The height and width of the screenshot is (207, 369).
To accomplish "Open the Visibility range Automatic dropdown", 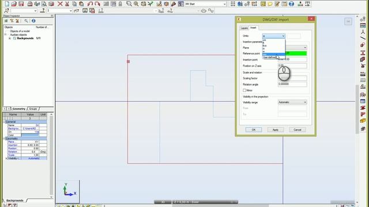I will 292,102.
